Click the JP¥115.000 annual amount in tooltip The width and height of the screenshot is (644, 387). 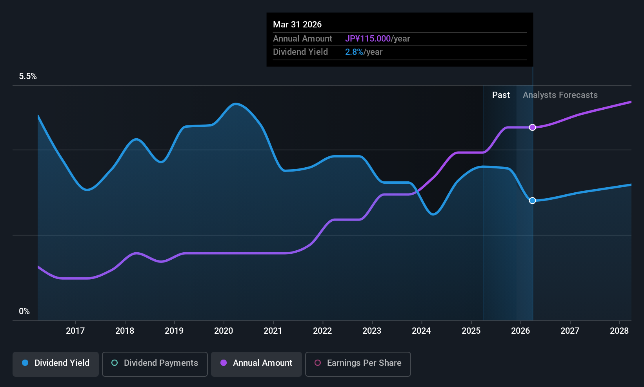[368, 39]
